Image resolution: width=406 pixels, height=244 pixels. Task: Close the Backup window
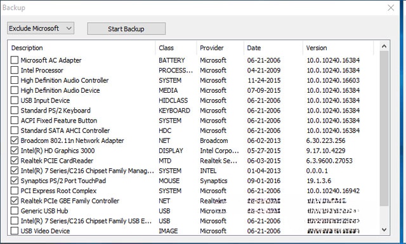point(391,8)
